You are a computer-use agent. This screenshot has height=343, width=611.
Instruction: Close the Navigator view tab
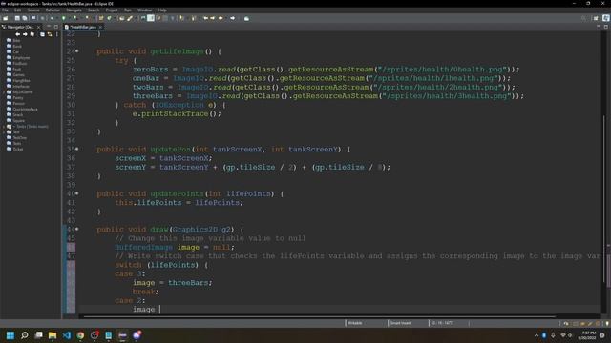pos(38,27)
